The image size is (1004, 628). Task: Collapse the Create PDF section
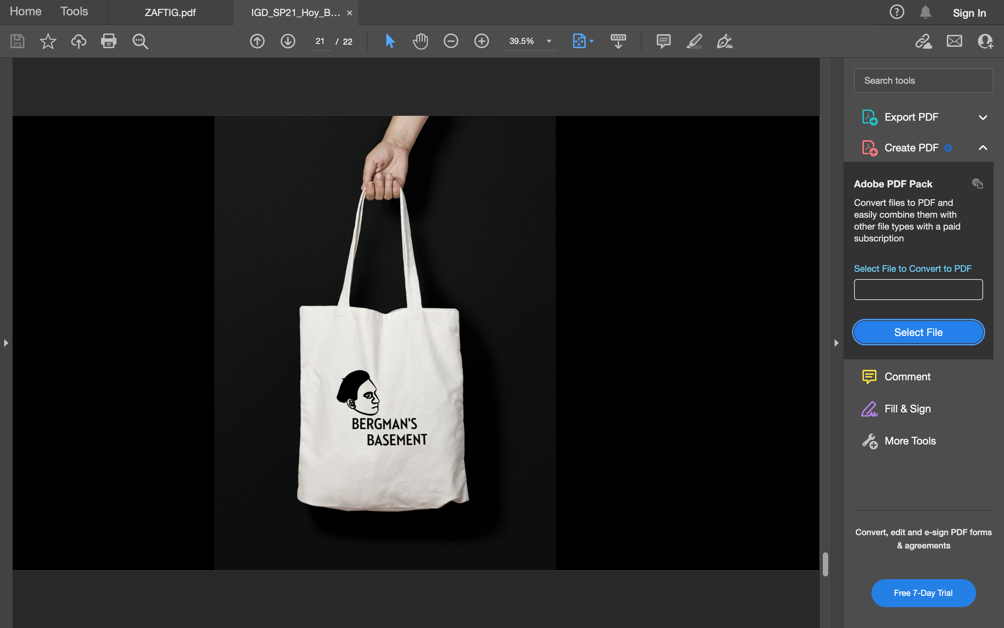point(982,148)
